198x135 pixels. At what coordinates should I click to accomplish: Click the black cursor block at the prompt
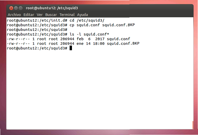click(71, 48)
